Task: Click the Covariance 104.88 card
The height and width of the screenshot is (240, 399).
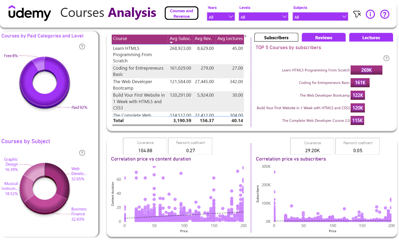Action: click(x=145, y=146)
